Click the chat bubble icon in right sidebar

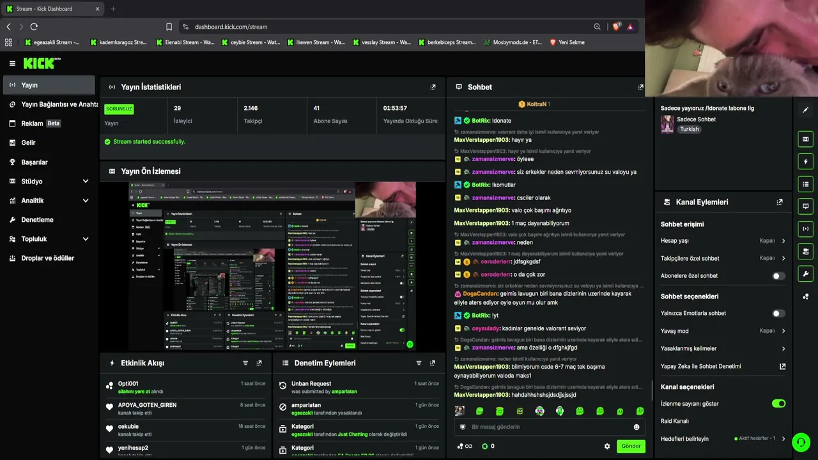(x=805, y=206)
